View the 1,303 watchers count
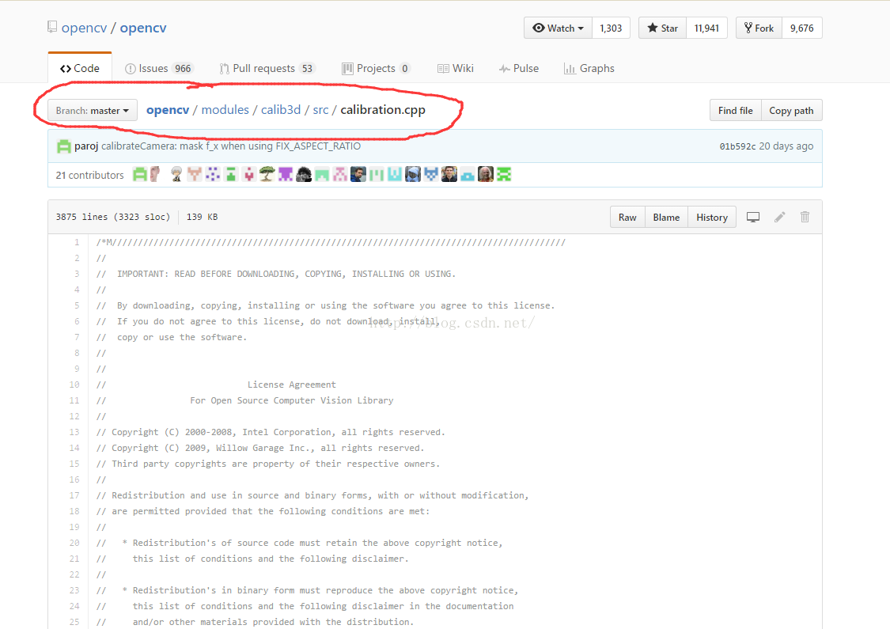This screenshot has height=629, width=890. pos(611,28)
